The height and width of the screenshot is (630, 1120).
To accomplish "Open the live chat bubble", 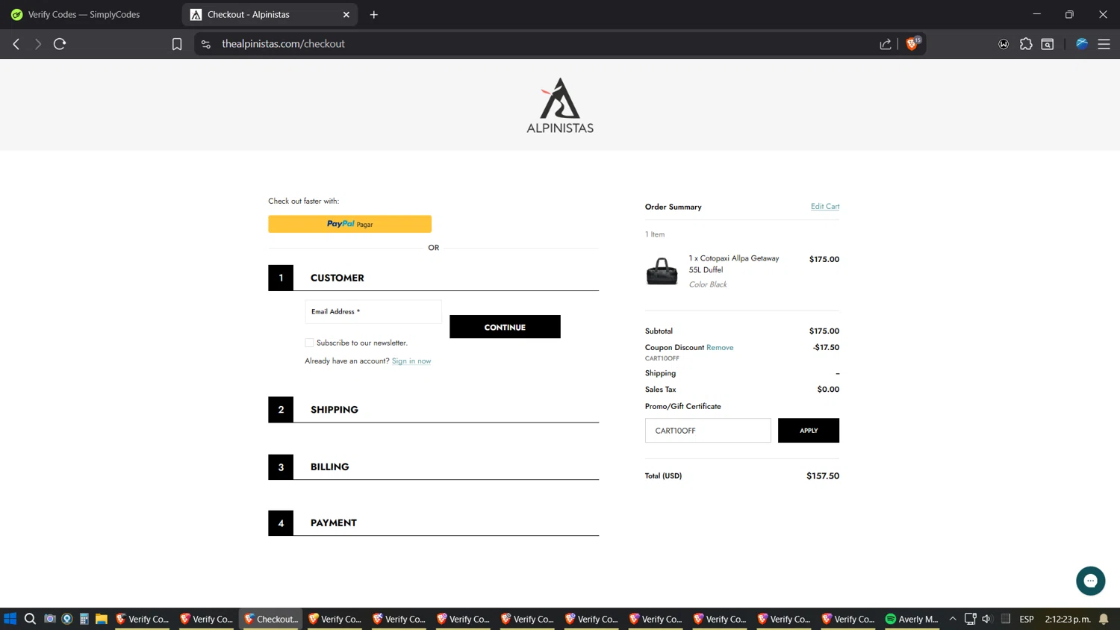I will (1090, 581).
